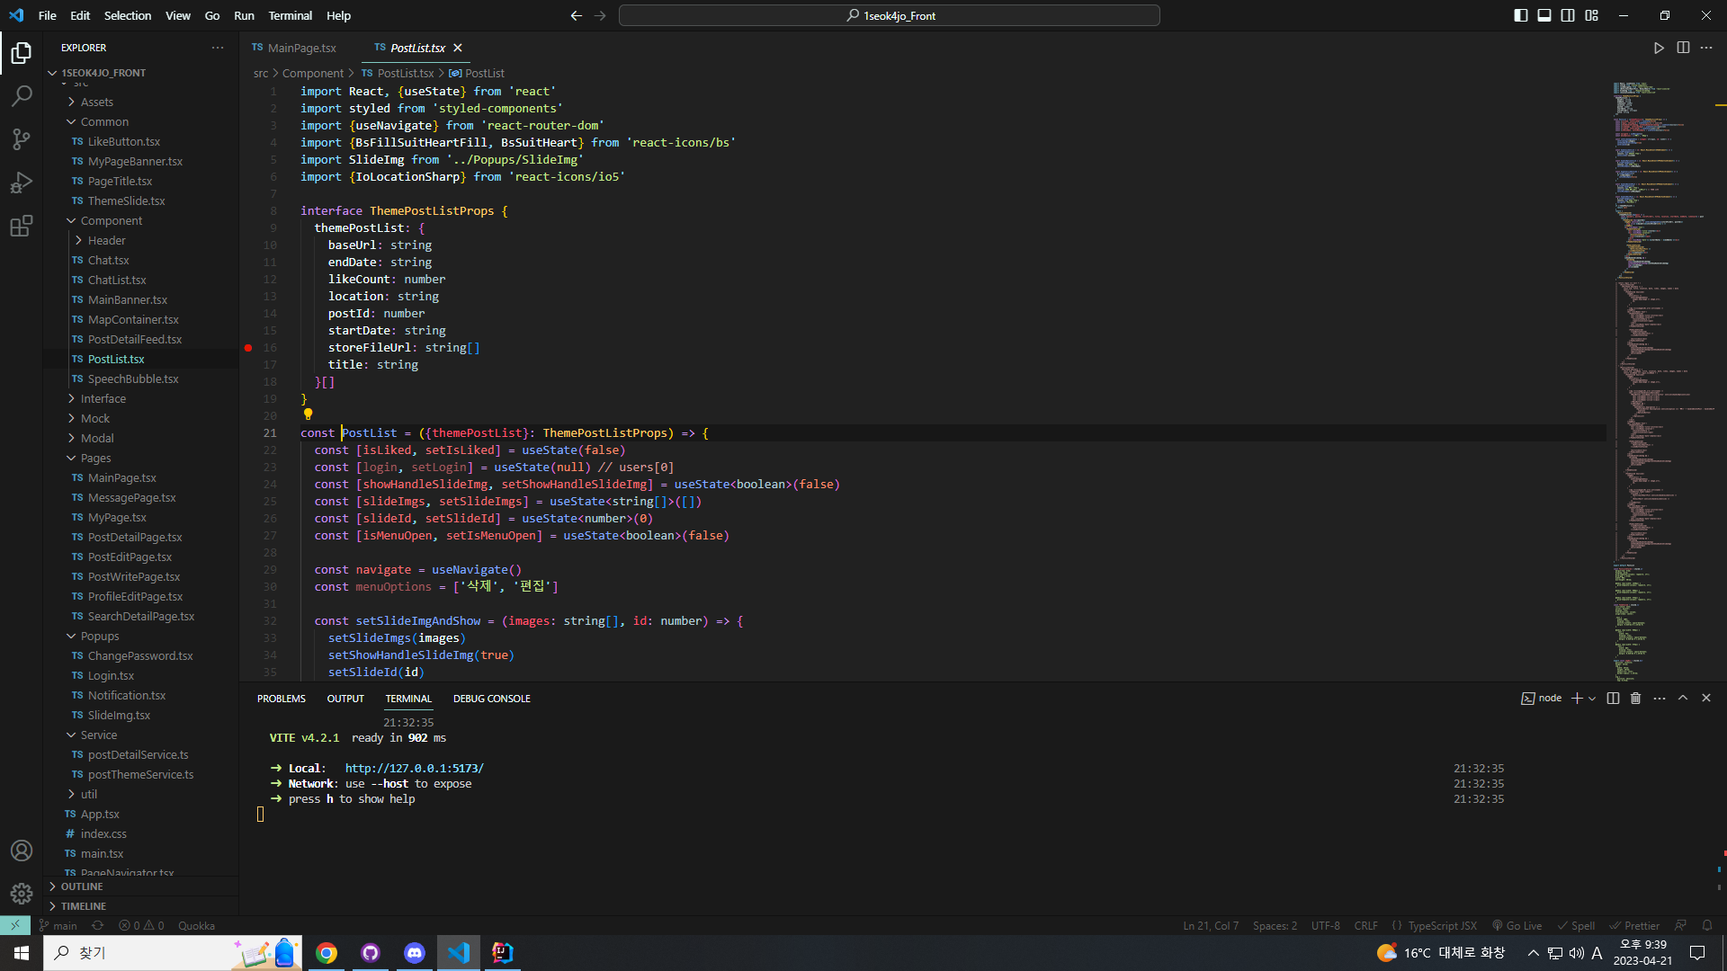Kill terminal with trash icon
1727x971 pixels.
pyautogui.click(x=1636, y=698)
